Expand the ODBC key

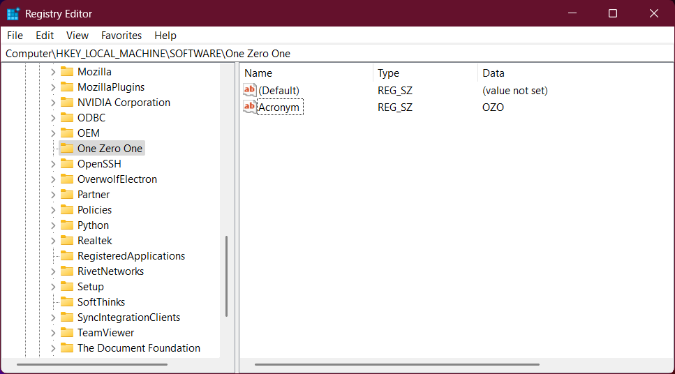[x=53, y=118]
